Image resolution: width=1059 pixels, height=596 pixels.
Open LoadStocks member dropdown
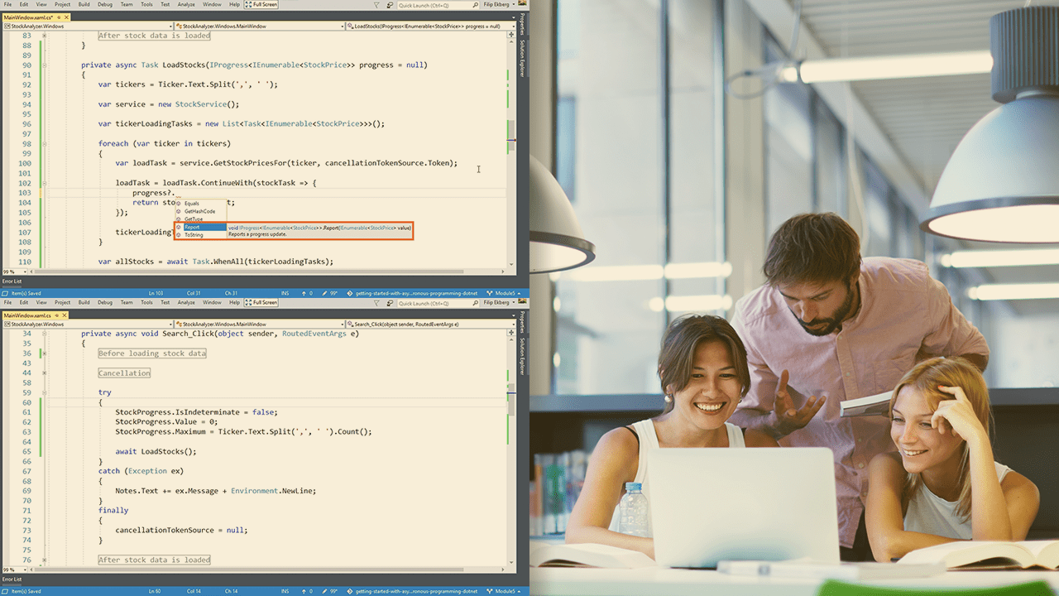[x=430, y=26]
